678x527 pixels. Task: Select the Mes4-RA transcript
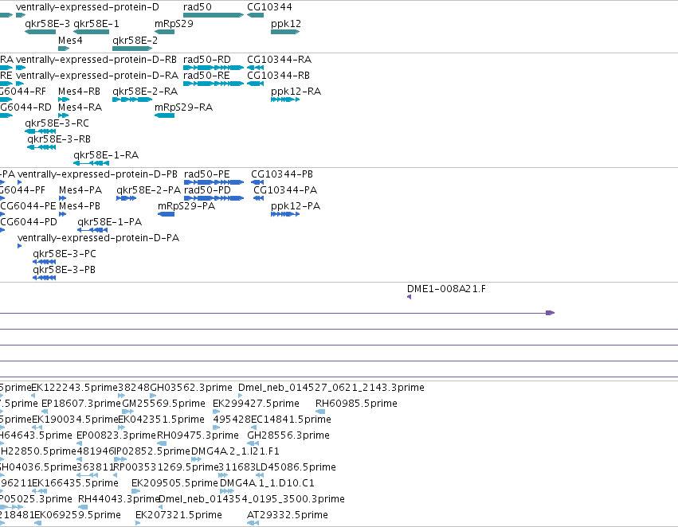coord(64,115)
